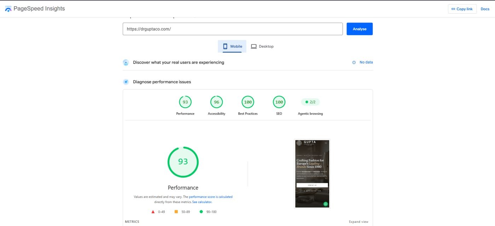Open the performance score is calculated link
Screen dimensions: 495x226
(211, 197)
